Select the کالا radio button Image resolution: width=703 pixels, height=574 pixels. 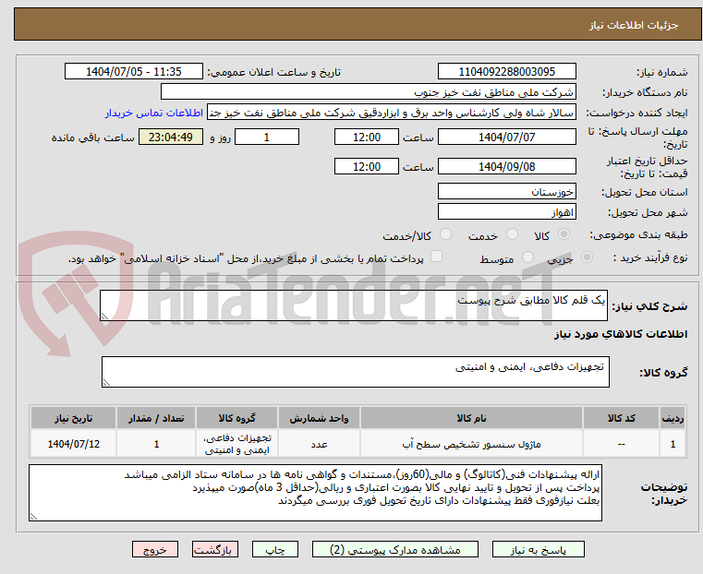pos(564,234)
